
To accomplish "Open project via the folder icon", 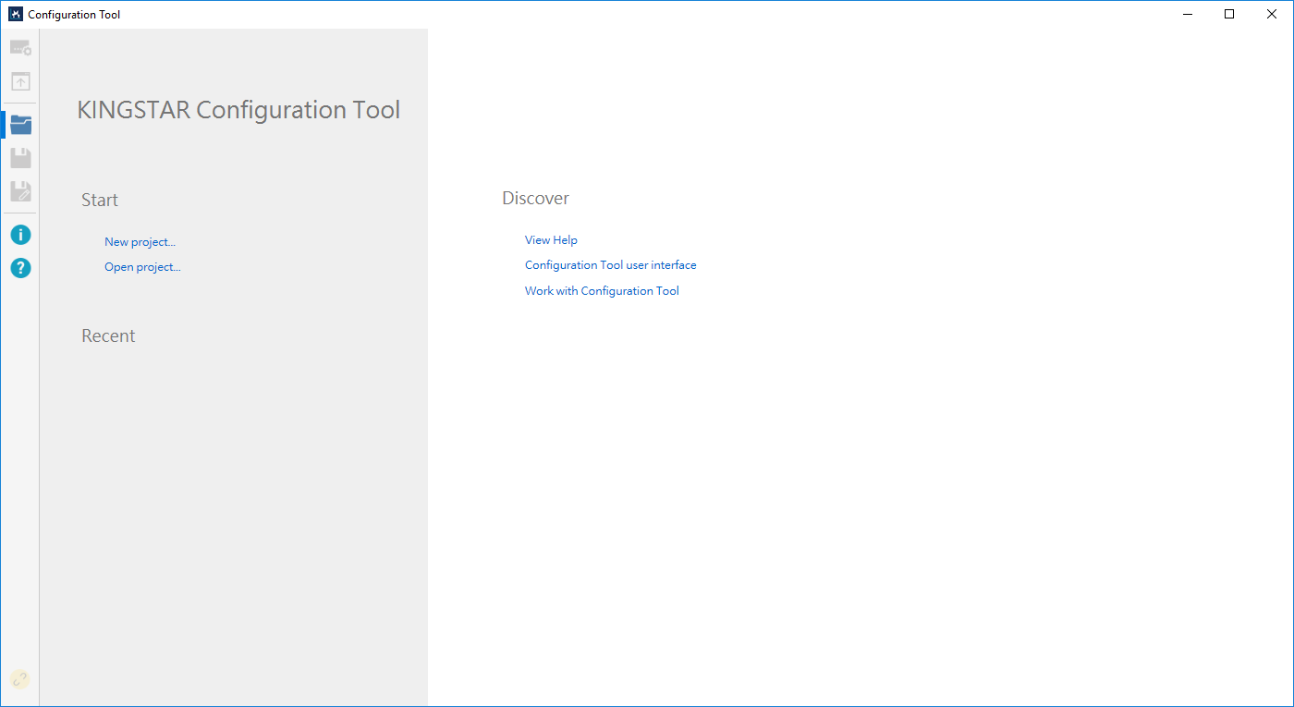I will pyautogui.click(x=20, y=124).
